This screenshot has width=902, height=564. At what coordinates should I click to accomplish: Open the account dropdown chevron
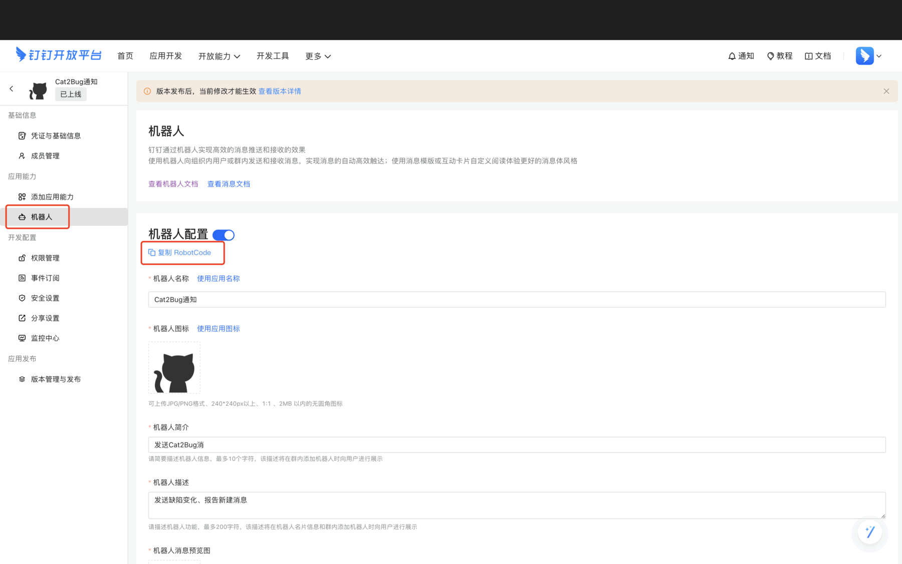click(x=879, y=56)
